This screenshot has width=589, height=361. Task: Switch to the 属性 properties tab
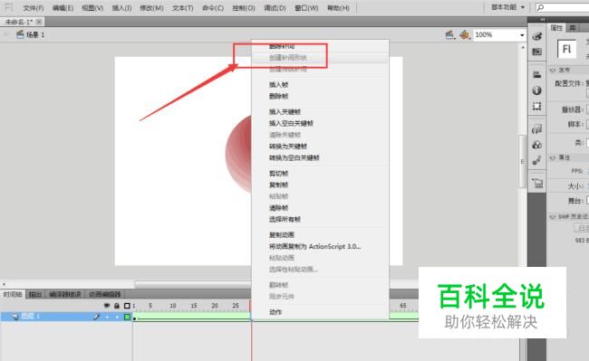click(x=556, y=28)
